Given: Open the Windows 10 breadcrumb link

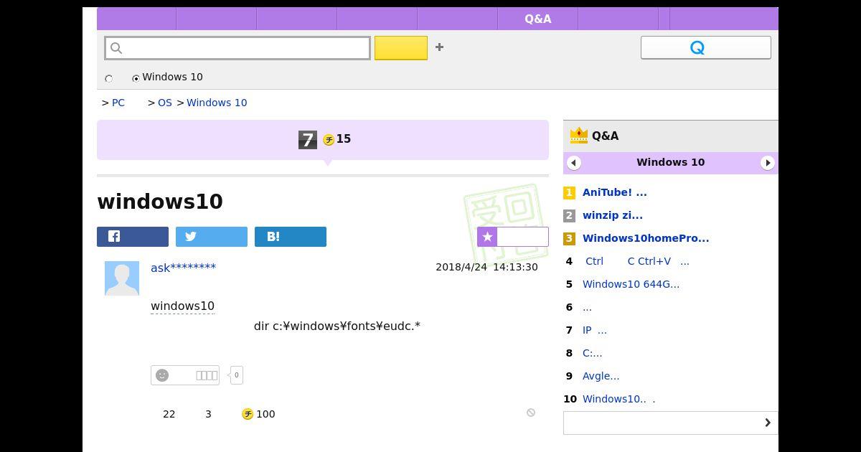Looking at the screenshot, I should pos(217,103).
